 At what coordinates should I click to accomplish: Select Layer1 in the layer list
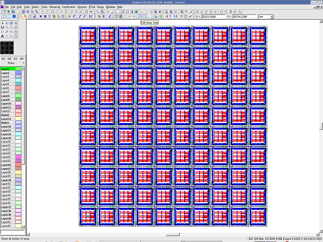click(7, 69)
